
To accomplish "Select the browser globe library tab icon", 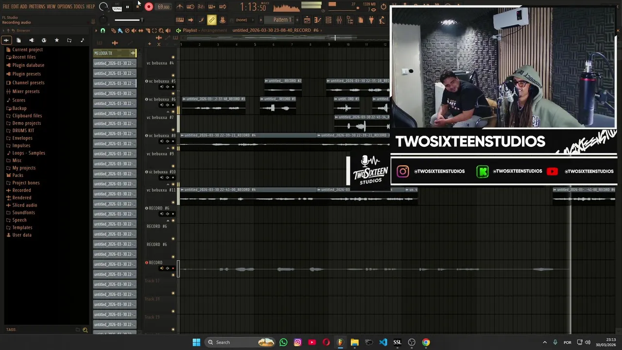I will [44, 40].
